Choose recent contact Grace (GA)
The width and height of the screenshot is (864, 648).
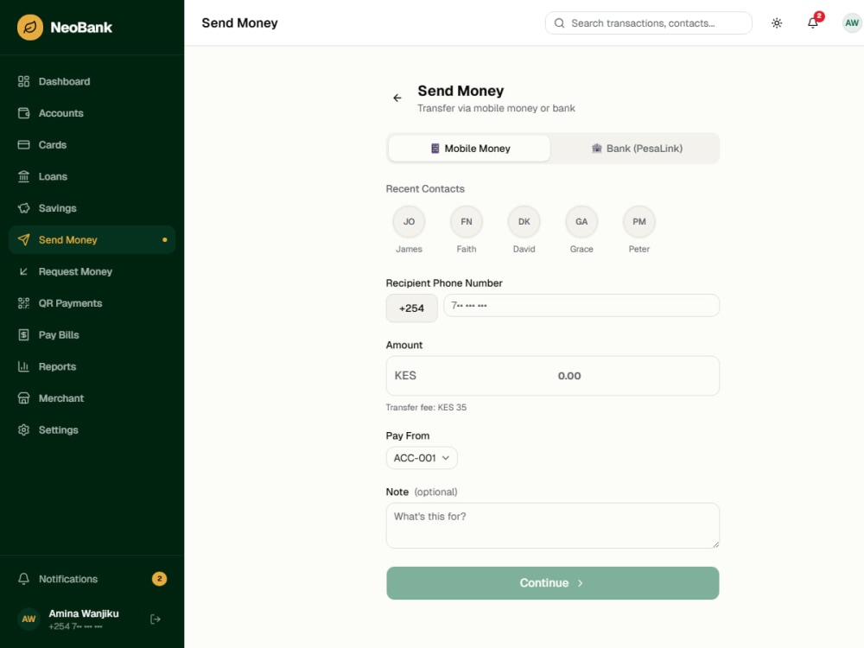coord(581,230)
